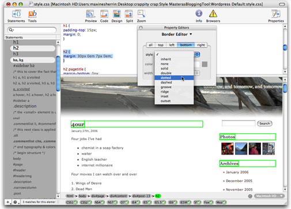
Task: Switch to Design view
Action: click(x=117, y=16)
